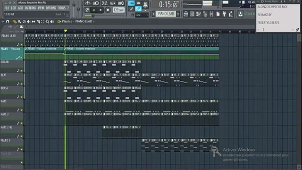Open the Piano roll icon

point(199,14)
